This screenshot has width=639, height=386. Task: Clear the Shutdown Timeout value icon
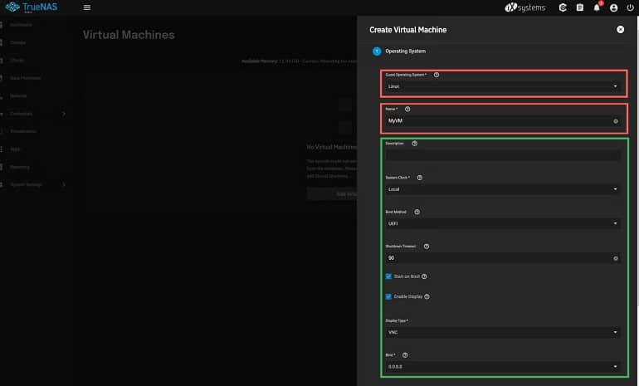(x=616, y=258)
